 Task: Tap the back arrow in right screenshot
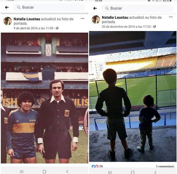95,8
